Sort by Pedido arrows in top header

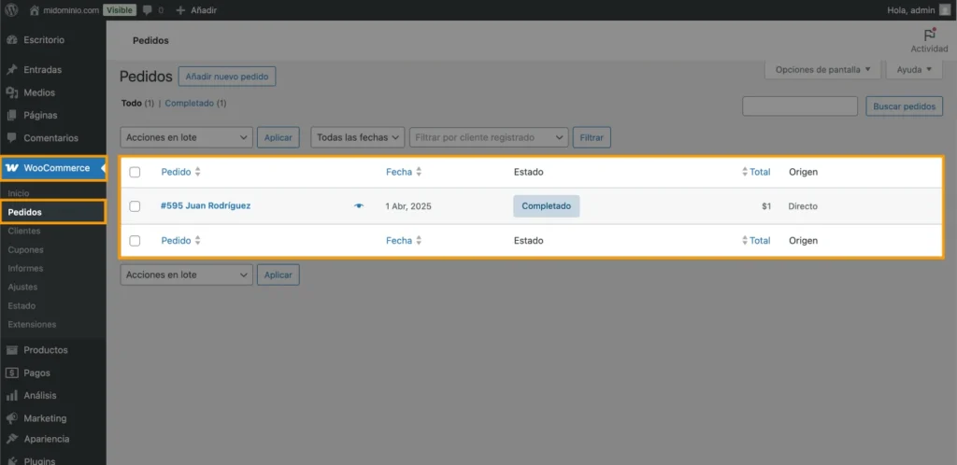point(197,172)
